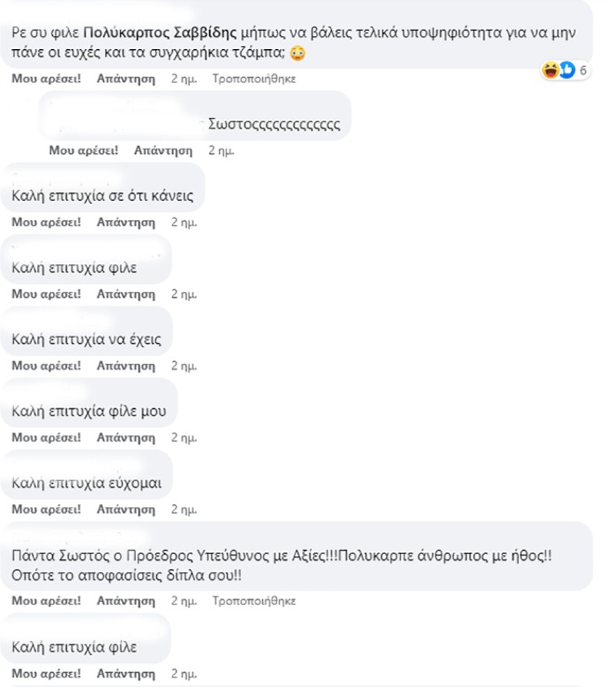Screen dimensions: 609x687
Task: Like the comment mentioning Πολύκαρπος Σαββίδης
Action: (47, 79)
